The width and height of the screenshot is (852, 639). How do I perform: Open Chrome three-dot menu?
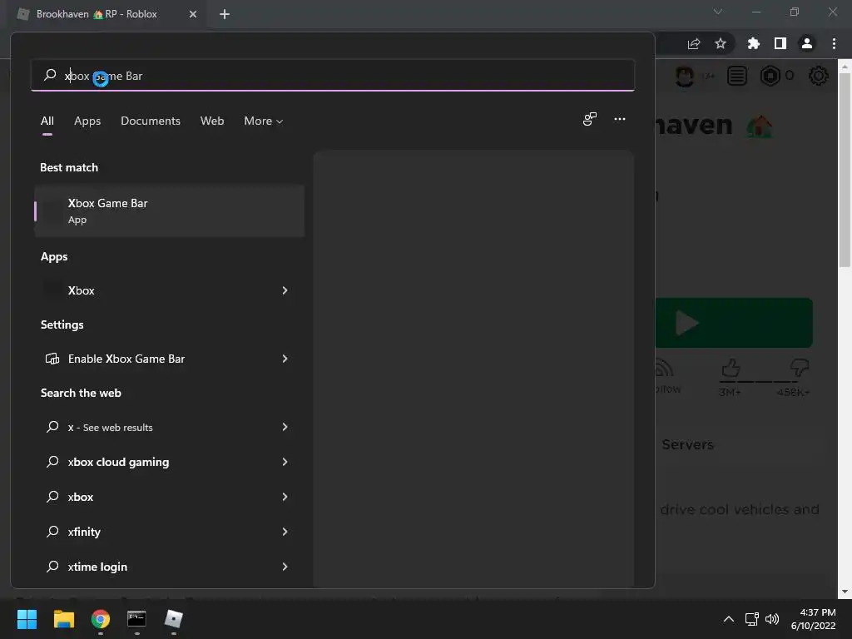pyautogui.click(x=834, y=43)
